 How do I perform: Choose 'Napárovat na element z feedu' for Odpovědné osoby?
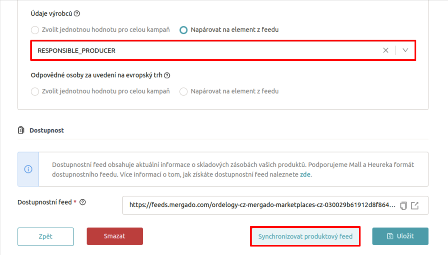point(183,91)
